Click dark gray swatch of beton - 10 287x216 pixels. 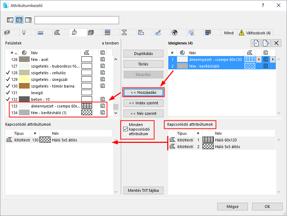click(x=24, y=99)
